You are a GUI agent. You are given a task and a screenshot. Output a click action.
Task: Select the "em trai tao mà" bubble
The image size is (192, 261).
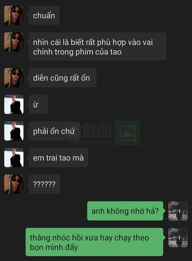click(x=58, y=157)
